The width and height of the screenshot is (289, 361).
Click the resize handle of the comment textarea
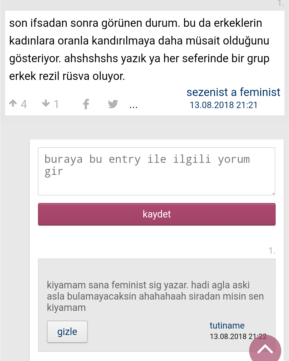point(273,193)
